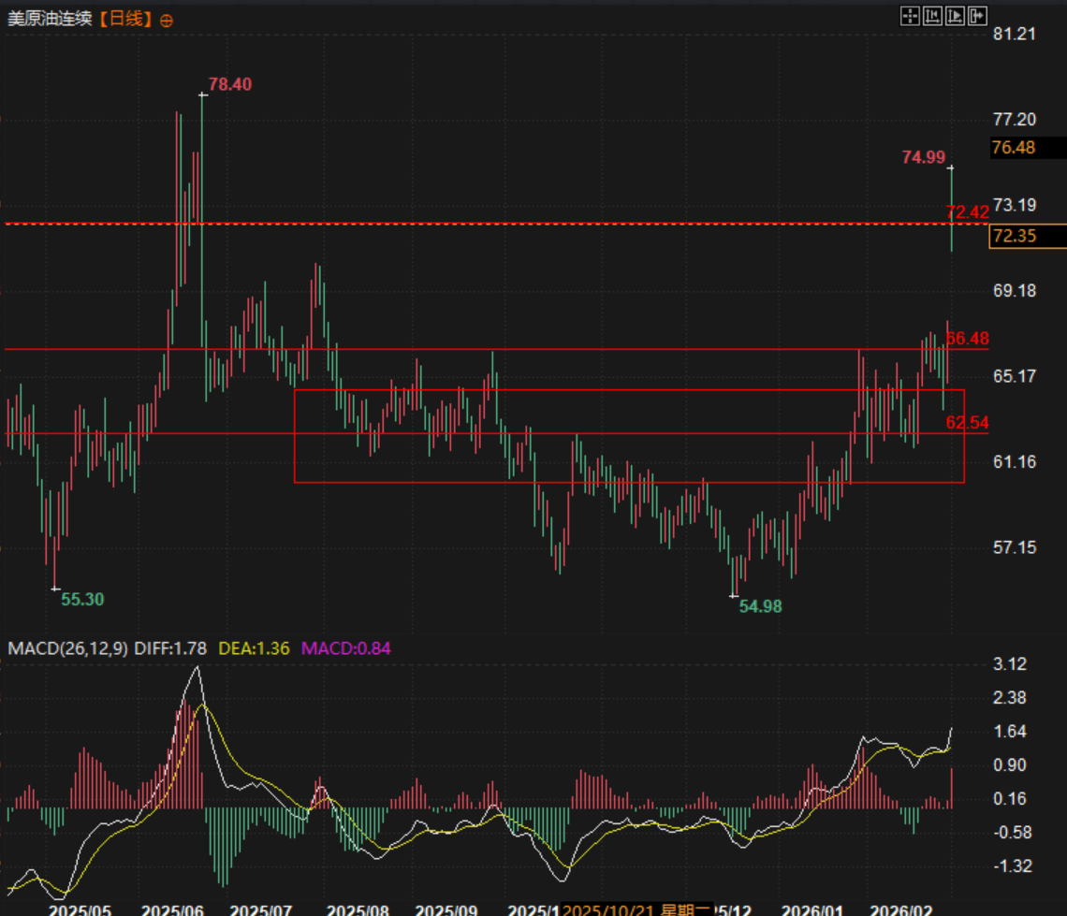The width and height of the screenshot is (1067, 916).
Task: Click the 61.16 price axis value
Action: point(1014,461)
